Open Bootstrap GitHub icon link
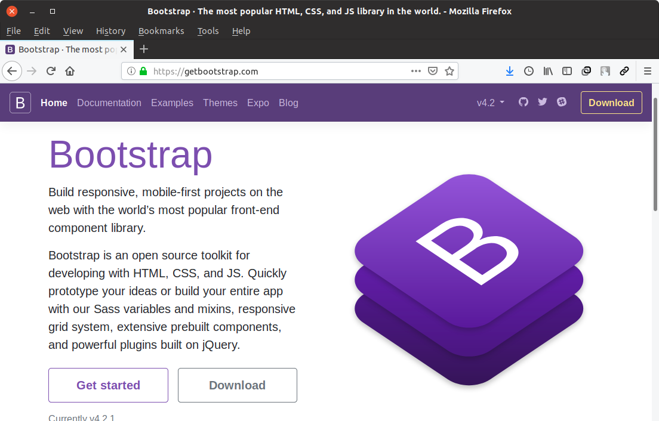The image size is (659, 421). (x=523, y=102)
